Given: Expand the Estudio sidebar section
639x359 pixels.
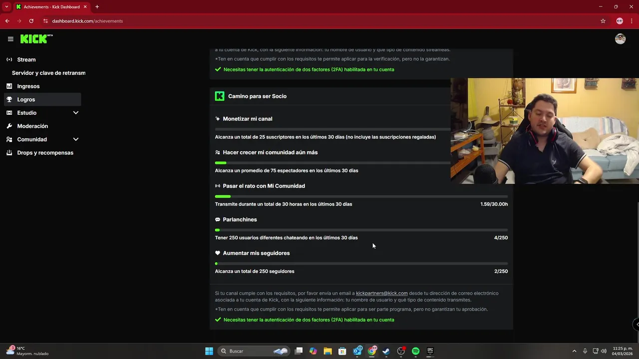Looking at the screenshot, I should 76,113.
